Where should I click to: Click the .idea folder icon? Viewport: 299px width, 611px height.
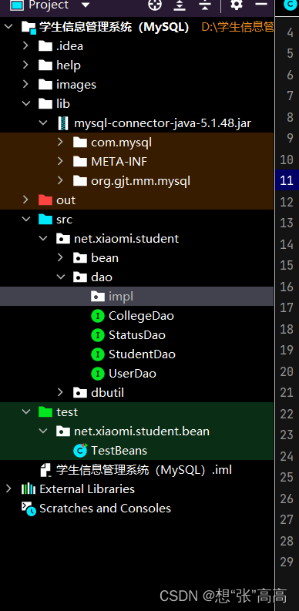pos(45,46)
